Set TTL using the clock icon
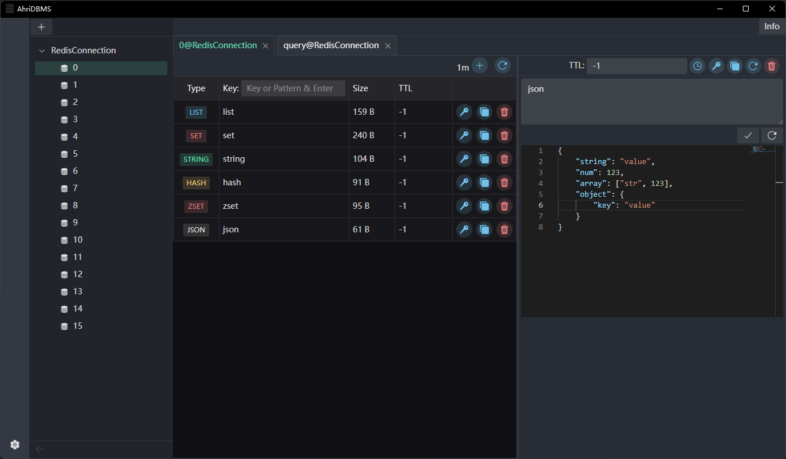Screen dimensions: 786x459 [x=697, y=66]
